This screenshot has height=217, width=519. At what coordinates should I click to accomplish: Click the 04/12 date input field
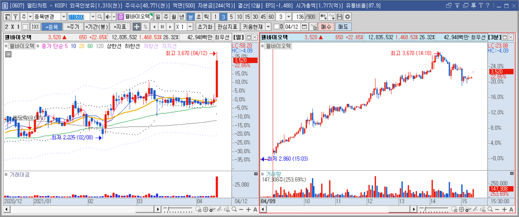(x=292, y=27)
